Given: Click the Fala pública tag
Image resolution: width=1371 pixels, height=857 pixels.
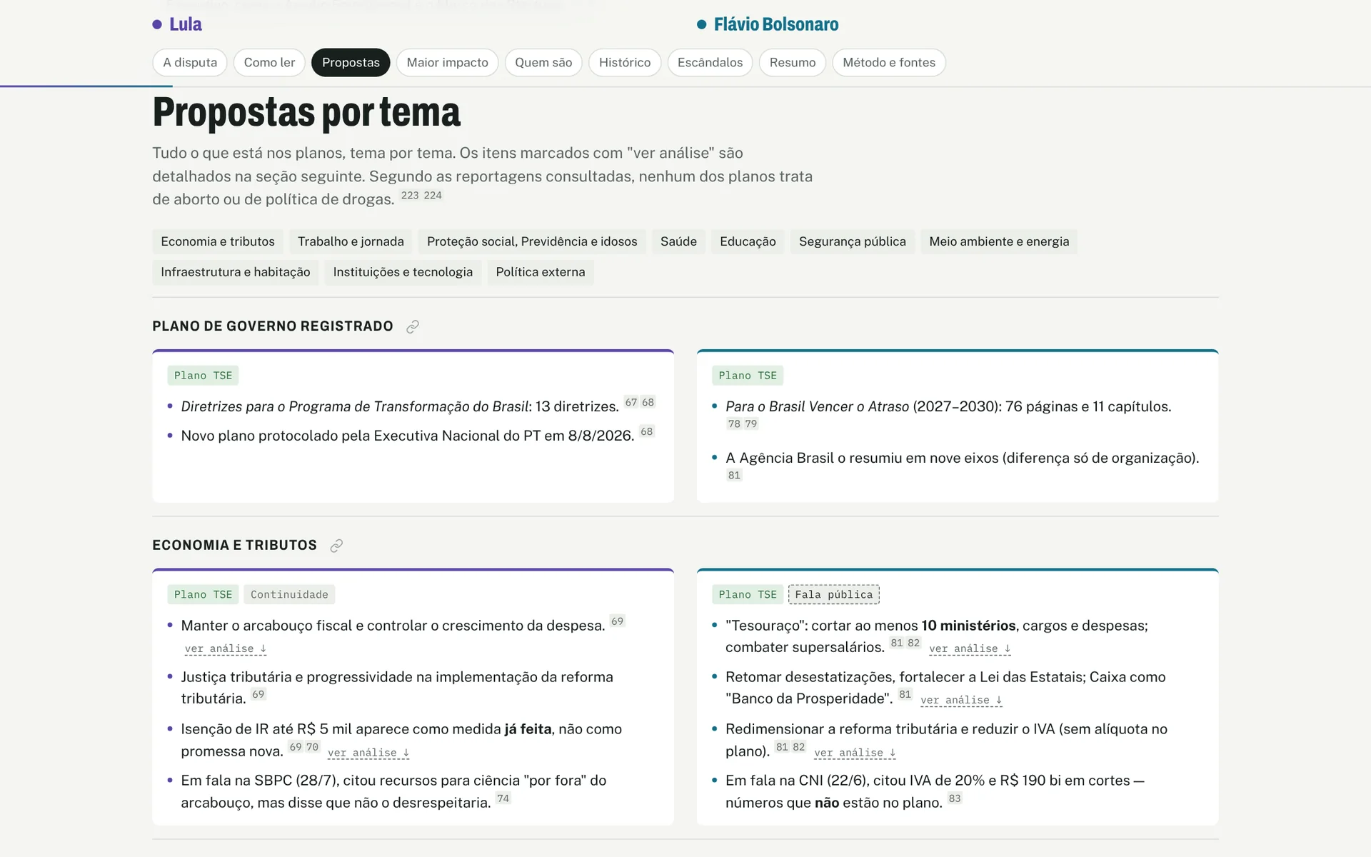Looking at the screenshot, I should (833, 594).
